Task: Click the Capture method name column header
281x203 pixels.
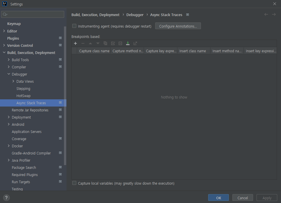Action: coord(127,51)
